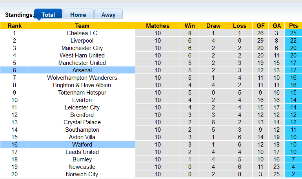This screenshot has width=302, height=179.
Task: Open Brighton & Hove Albion entry
Action: click(x=82, y=85)
